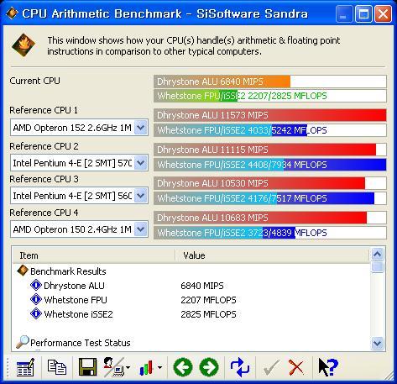The height and width of the screenshot is (384, 397).
Task: Click the 2825 MFLOPS value cell
Action: coord(208,314)
